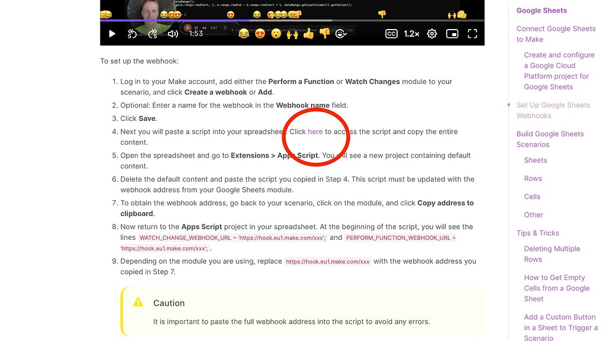Open the add reaction smiley control

(x=340, y=34)
